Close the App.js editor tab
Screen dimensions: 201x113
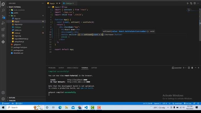(59, 3)
